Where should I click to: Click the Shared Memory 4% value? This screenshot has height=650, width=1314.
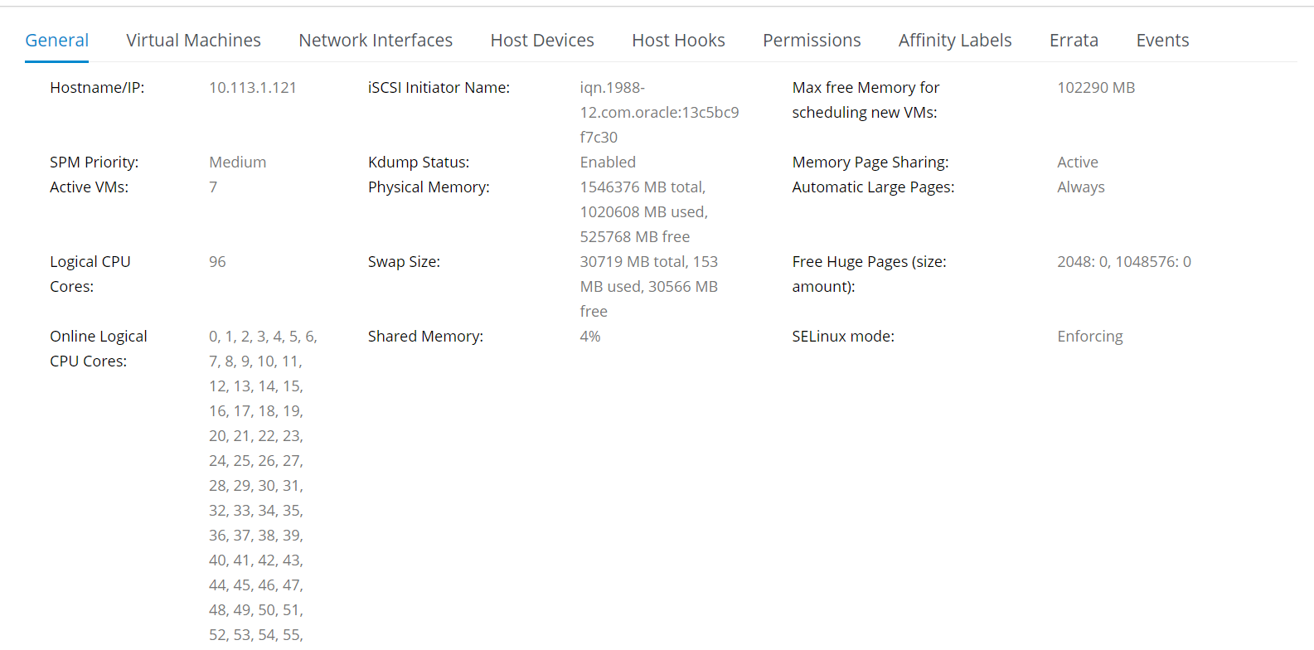(590, 337)
